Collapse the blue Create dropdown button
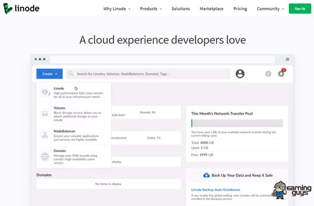Screen dimensions: 314x206 (50, 74)
